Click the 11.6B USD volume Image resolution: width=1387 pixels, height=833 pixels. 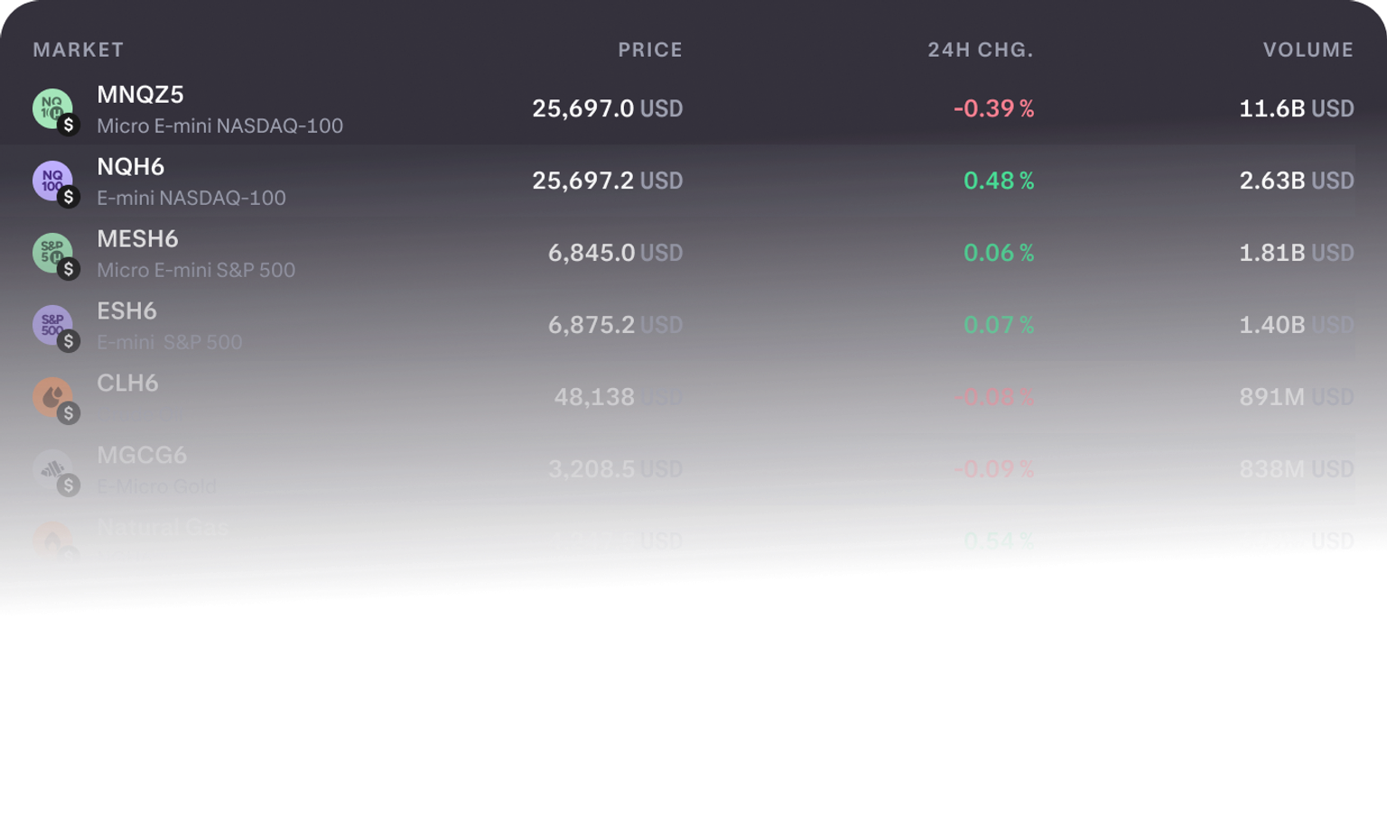pyautogui.click(x=1297, y=108)
